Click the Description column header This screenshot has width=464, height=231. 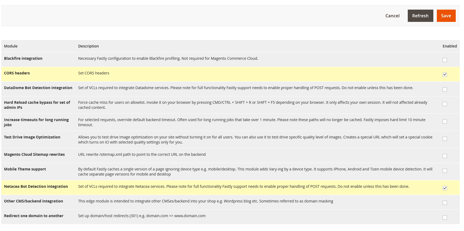[88, 46]
